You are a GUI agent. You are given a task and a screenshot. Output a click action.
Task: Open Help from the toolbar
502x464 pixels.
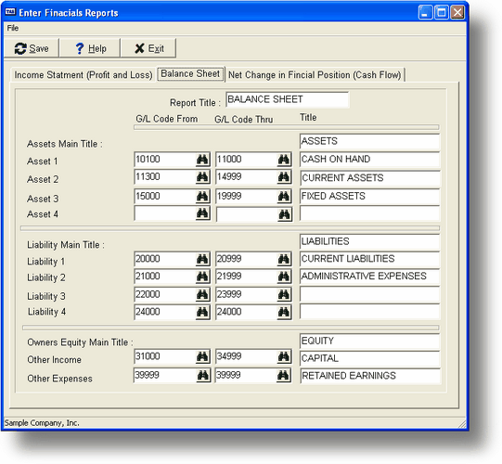(90, 48)
